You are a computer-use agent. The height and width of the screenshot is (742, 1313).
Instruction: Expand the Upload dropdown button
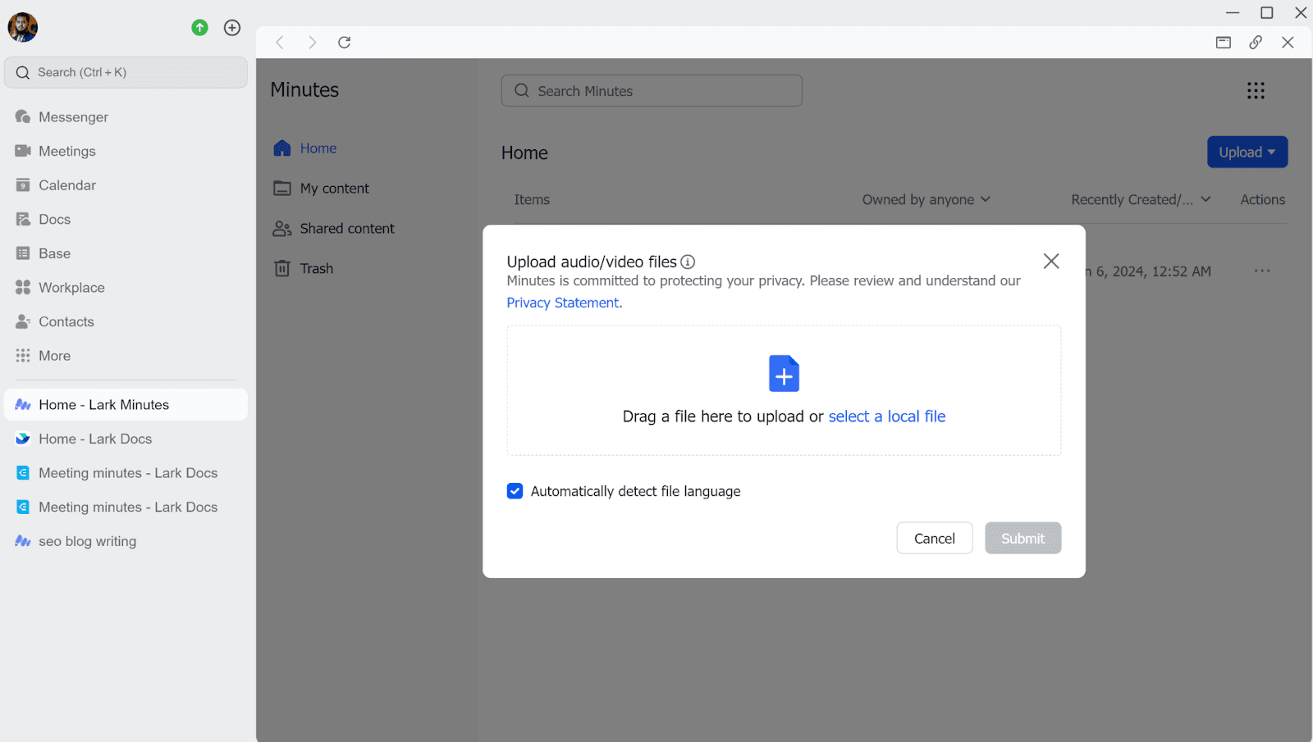pyautogui.click(x=1247, y=152)
